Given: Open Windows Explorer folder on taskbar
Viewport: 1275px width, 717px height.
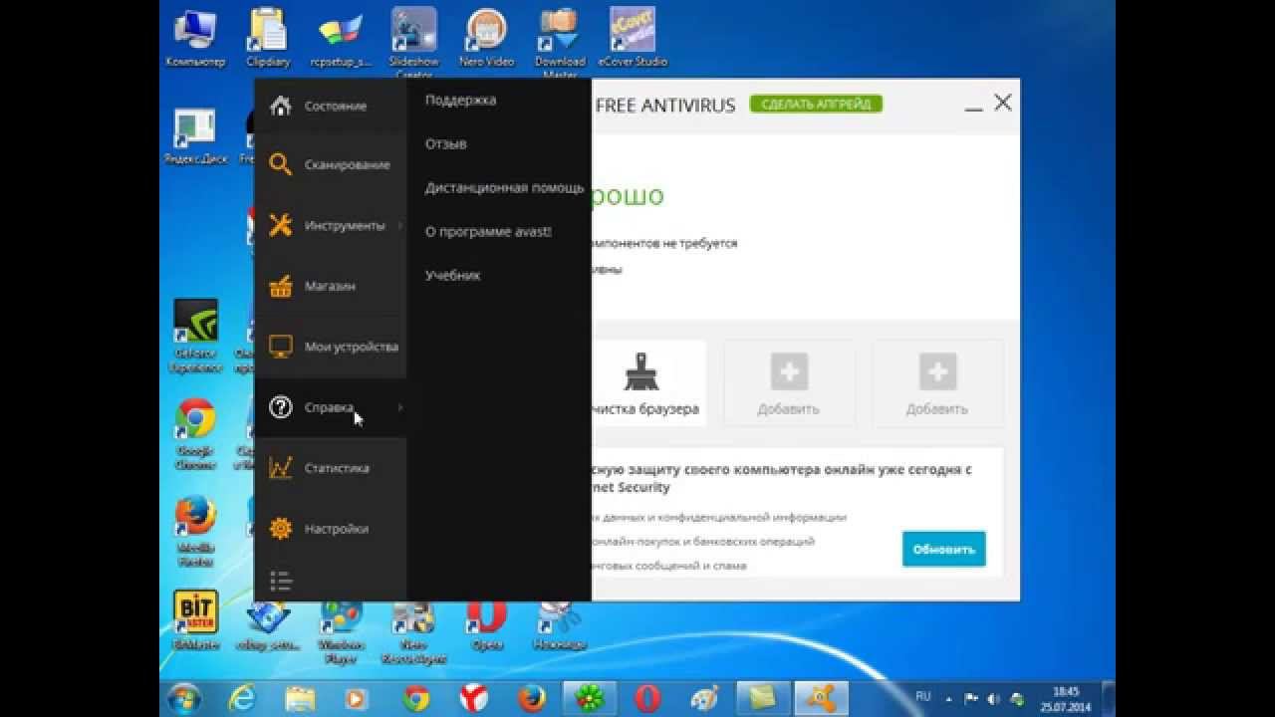Looking at the screenshot, I should [x=300, y=699].
